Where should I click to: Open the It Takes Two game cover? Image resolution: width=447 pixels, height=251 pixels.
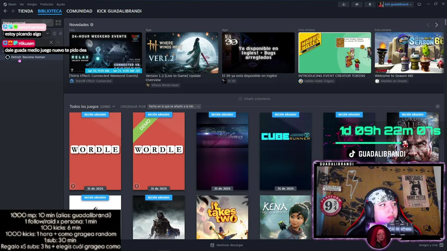pos(222,217)
